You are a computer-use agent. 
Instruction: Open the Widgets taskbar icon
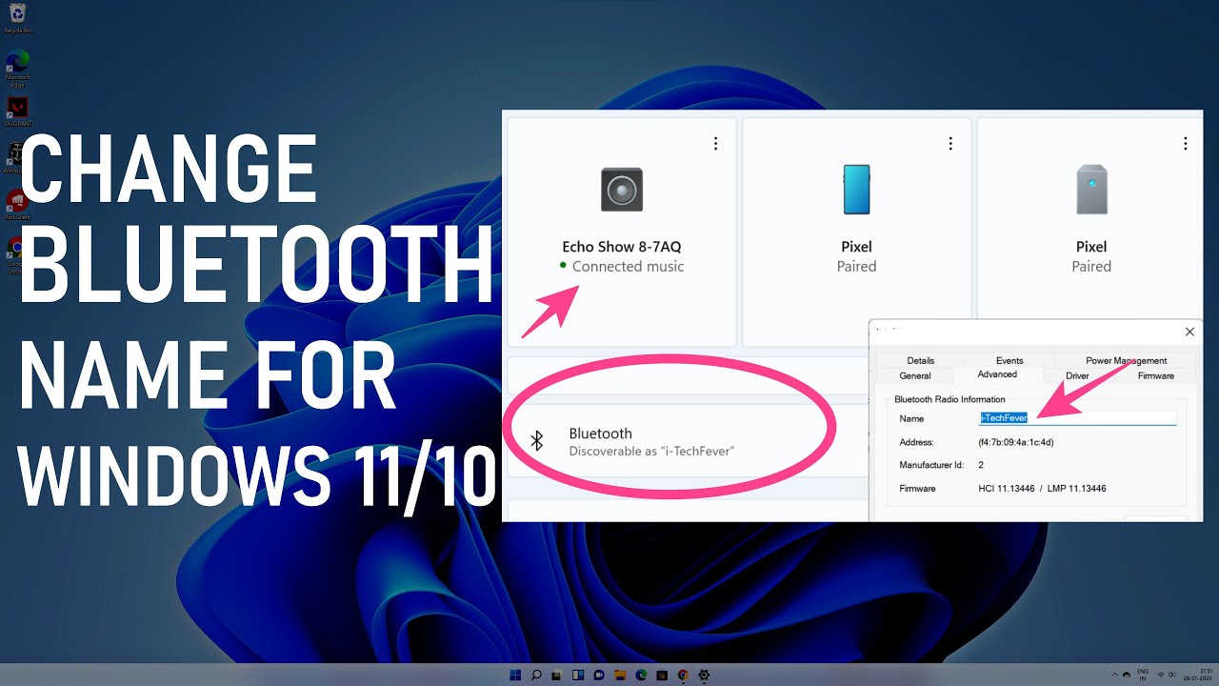[578, 675]
